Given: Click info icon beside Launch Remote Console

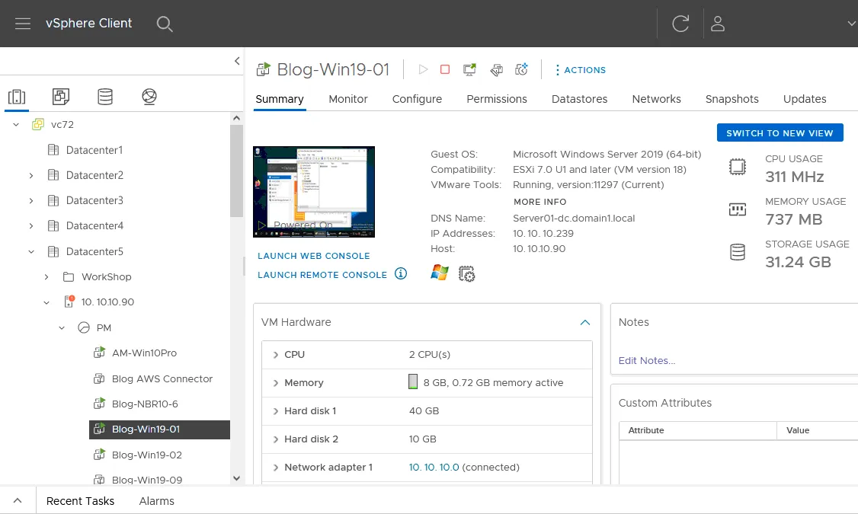Looking at the screenshot, I should [x=401, y=274].
